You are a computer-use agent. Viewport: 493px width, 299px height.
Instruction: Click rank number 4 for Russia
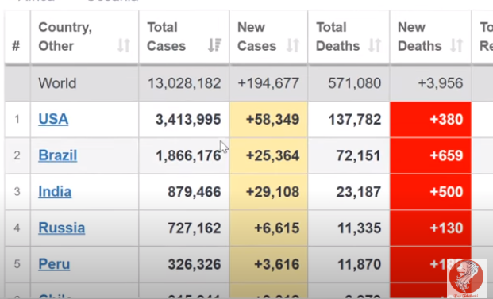pyautogui.click(x=17, y=228)
